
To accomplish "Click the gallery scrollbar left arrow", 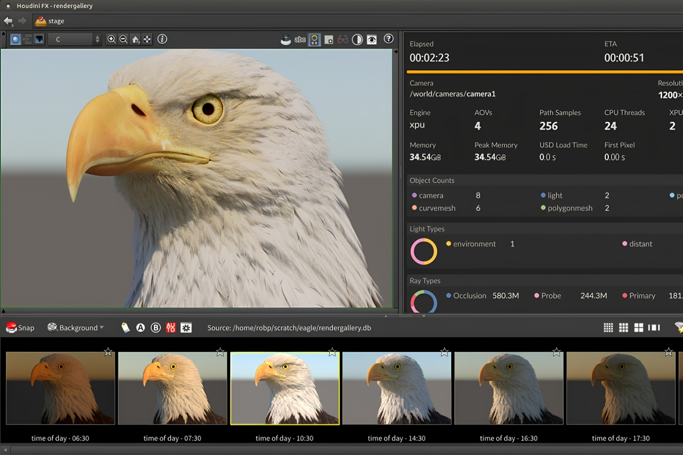I will point(5,450).
